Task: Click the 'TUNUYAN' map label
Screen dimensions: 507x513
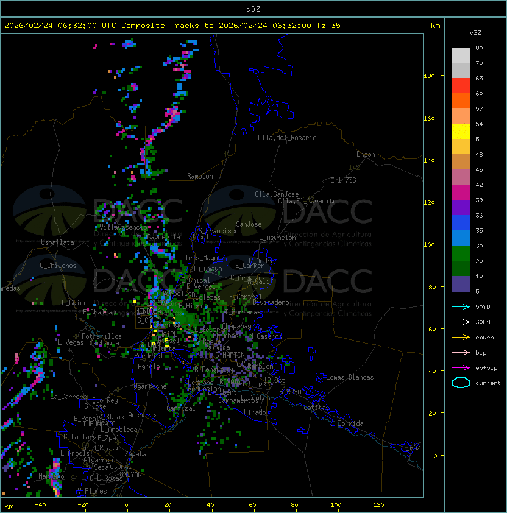Action: [129, 475]
